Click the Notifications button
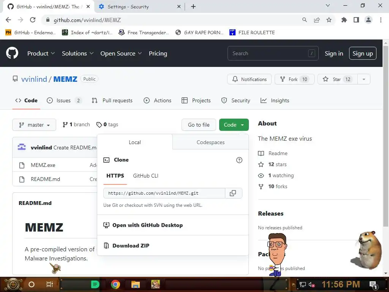 (x=249, y=79)
